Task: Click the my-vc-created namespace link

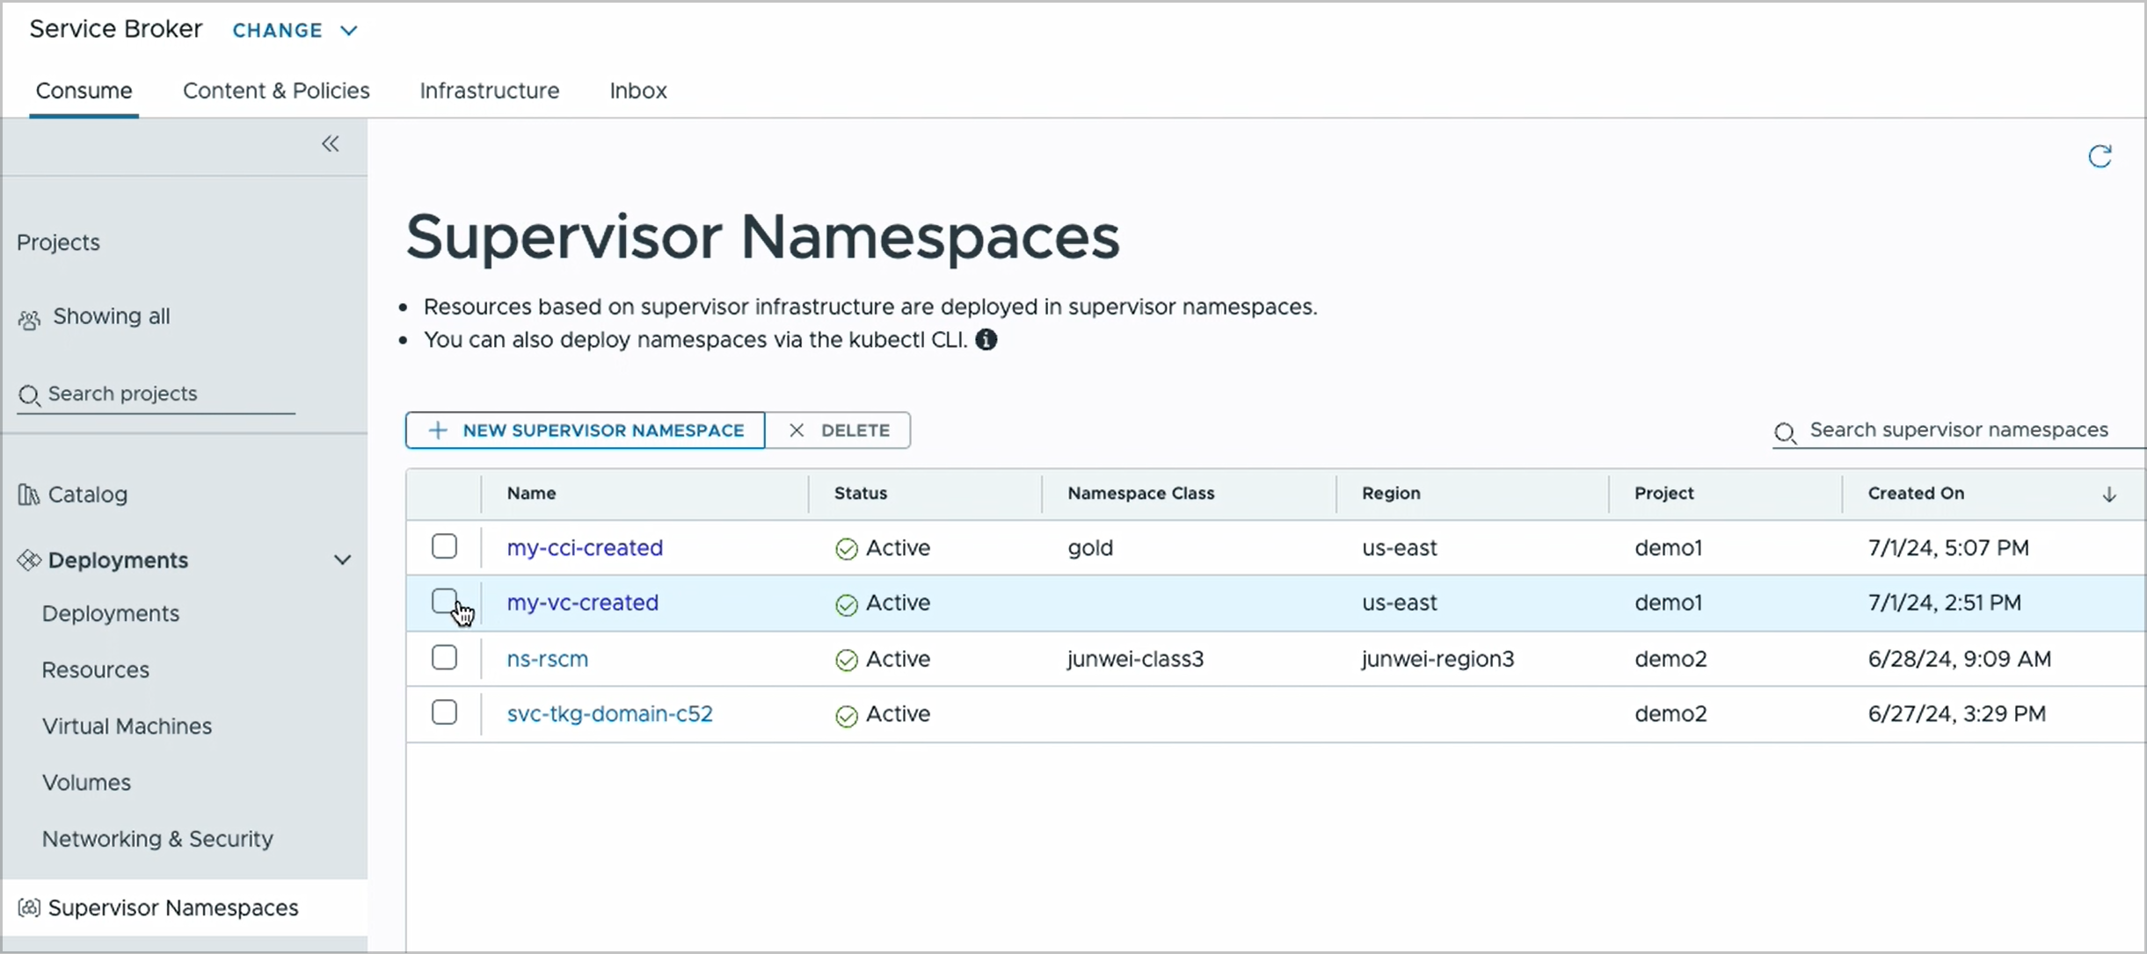Action: click(582, 603)
